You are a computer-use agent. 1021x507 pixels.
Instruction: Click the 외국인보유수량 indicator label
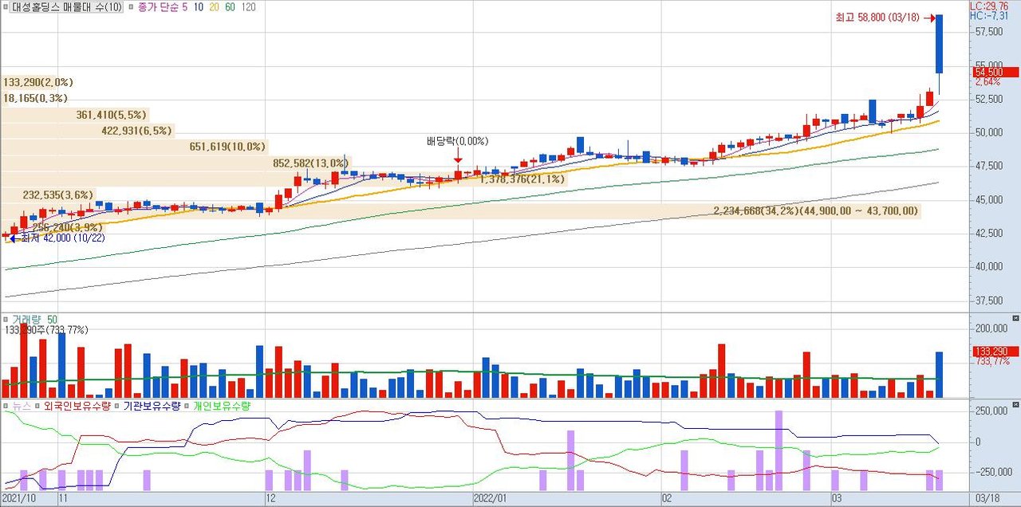[x=77, y=406]
